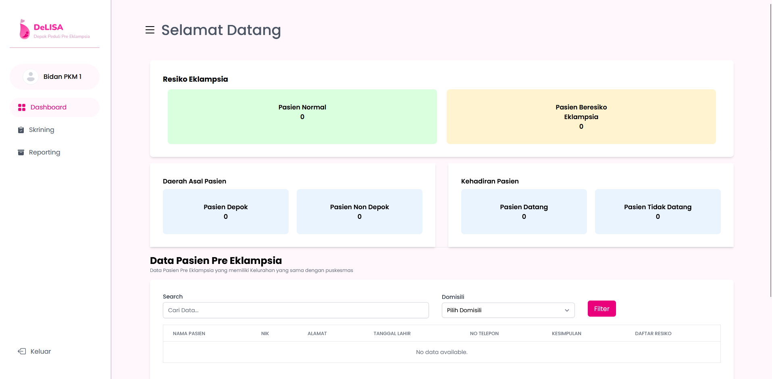Viewport: 772px width, 379px height.
Task: Click the Cari Data search field
Action: [295, 310]
